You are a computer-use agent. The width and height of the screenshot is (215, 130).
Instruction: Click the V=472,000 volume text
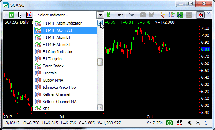pyautogui.click(x=164, y=22)
